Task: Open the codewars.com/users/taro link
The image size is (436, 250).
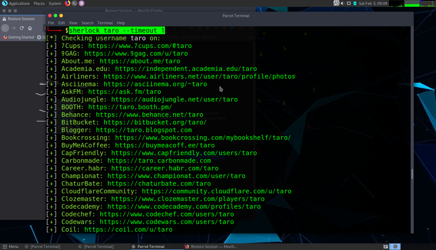Action: point(167,222)
